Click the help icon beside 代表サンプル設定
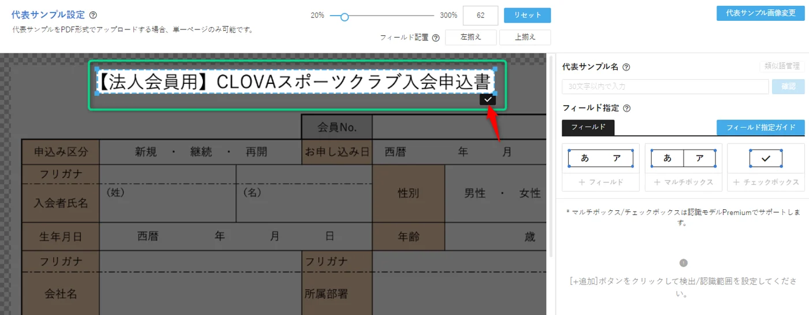The image size is (809, 315). 93,16
